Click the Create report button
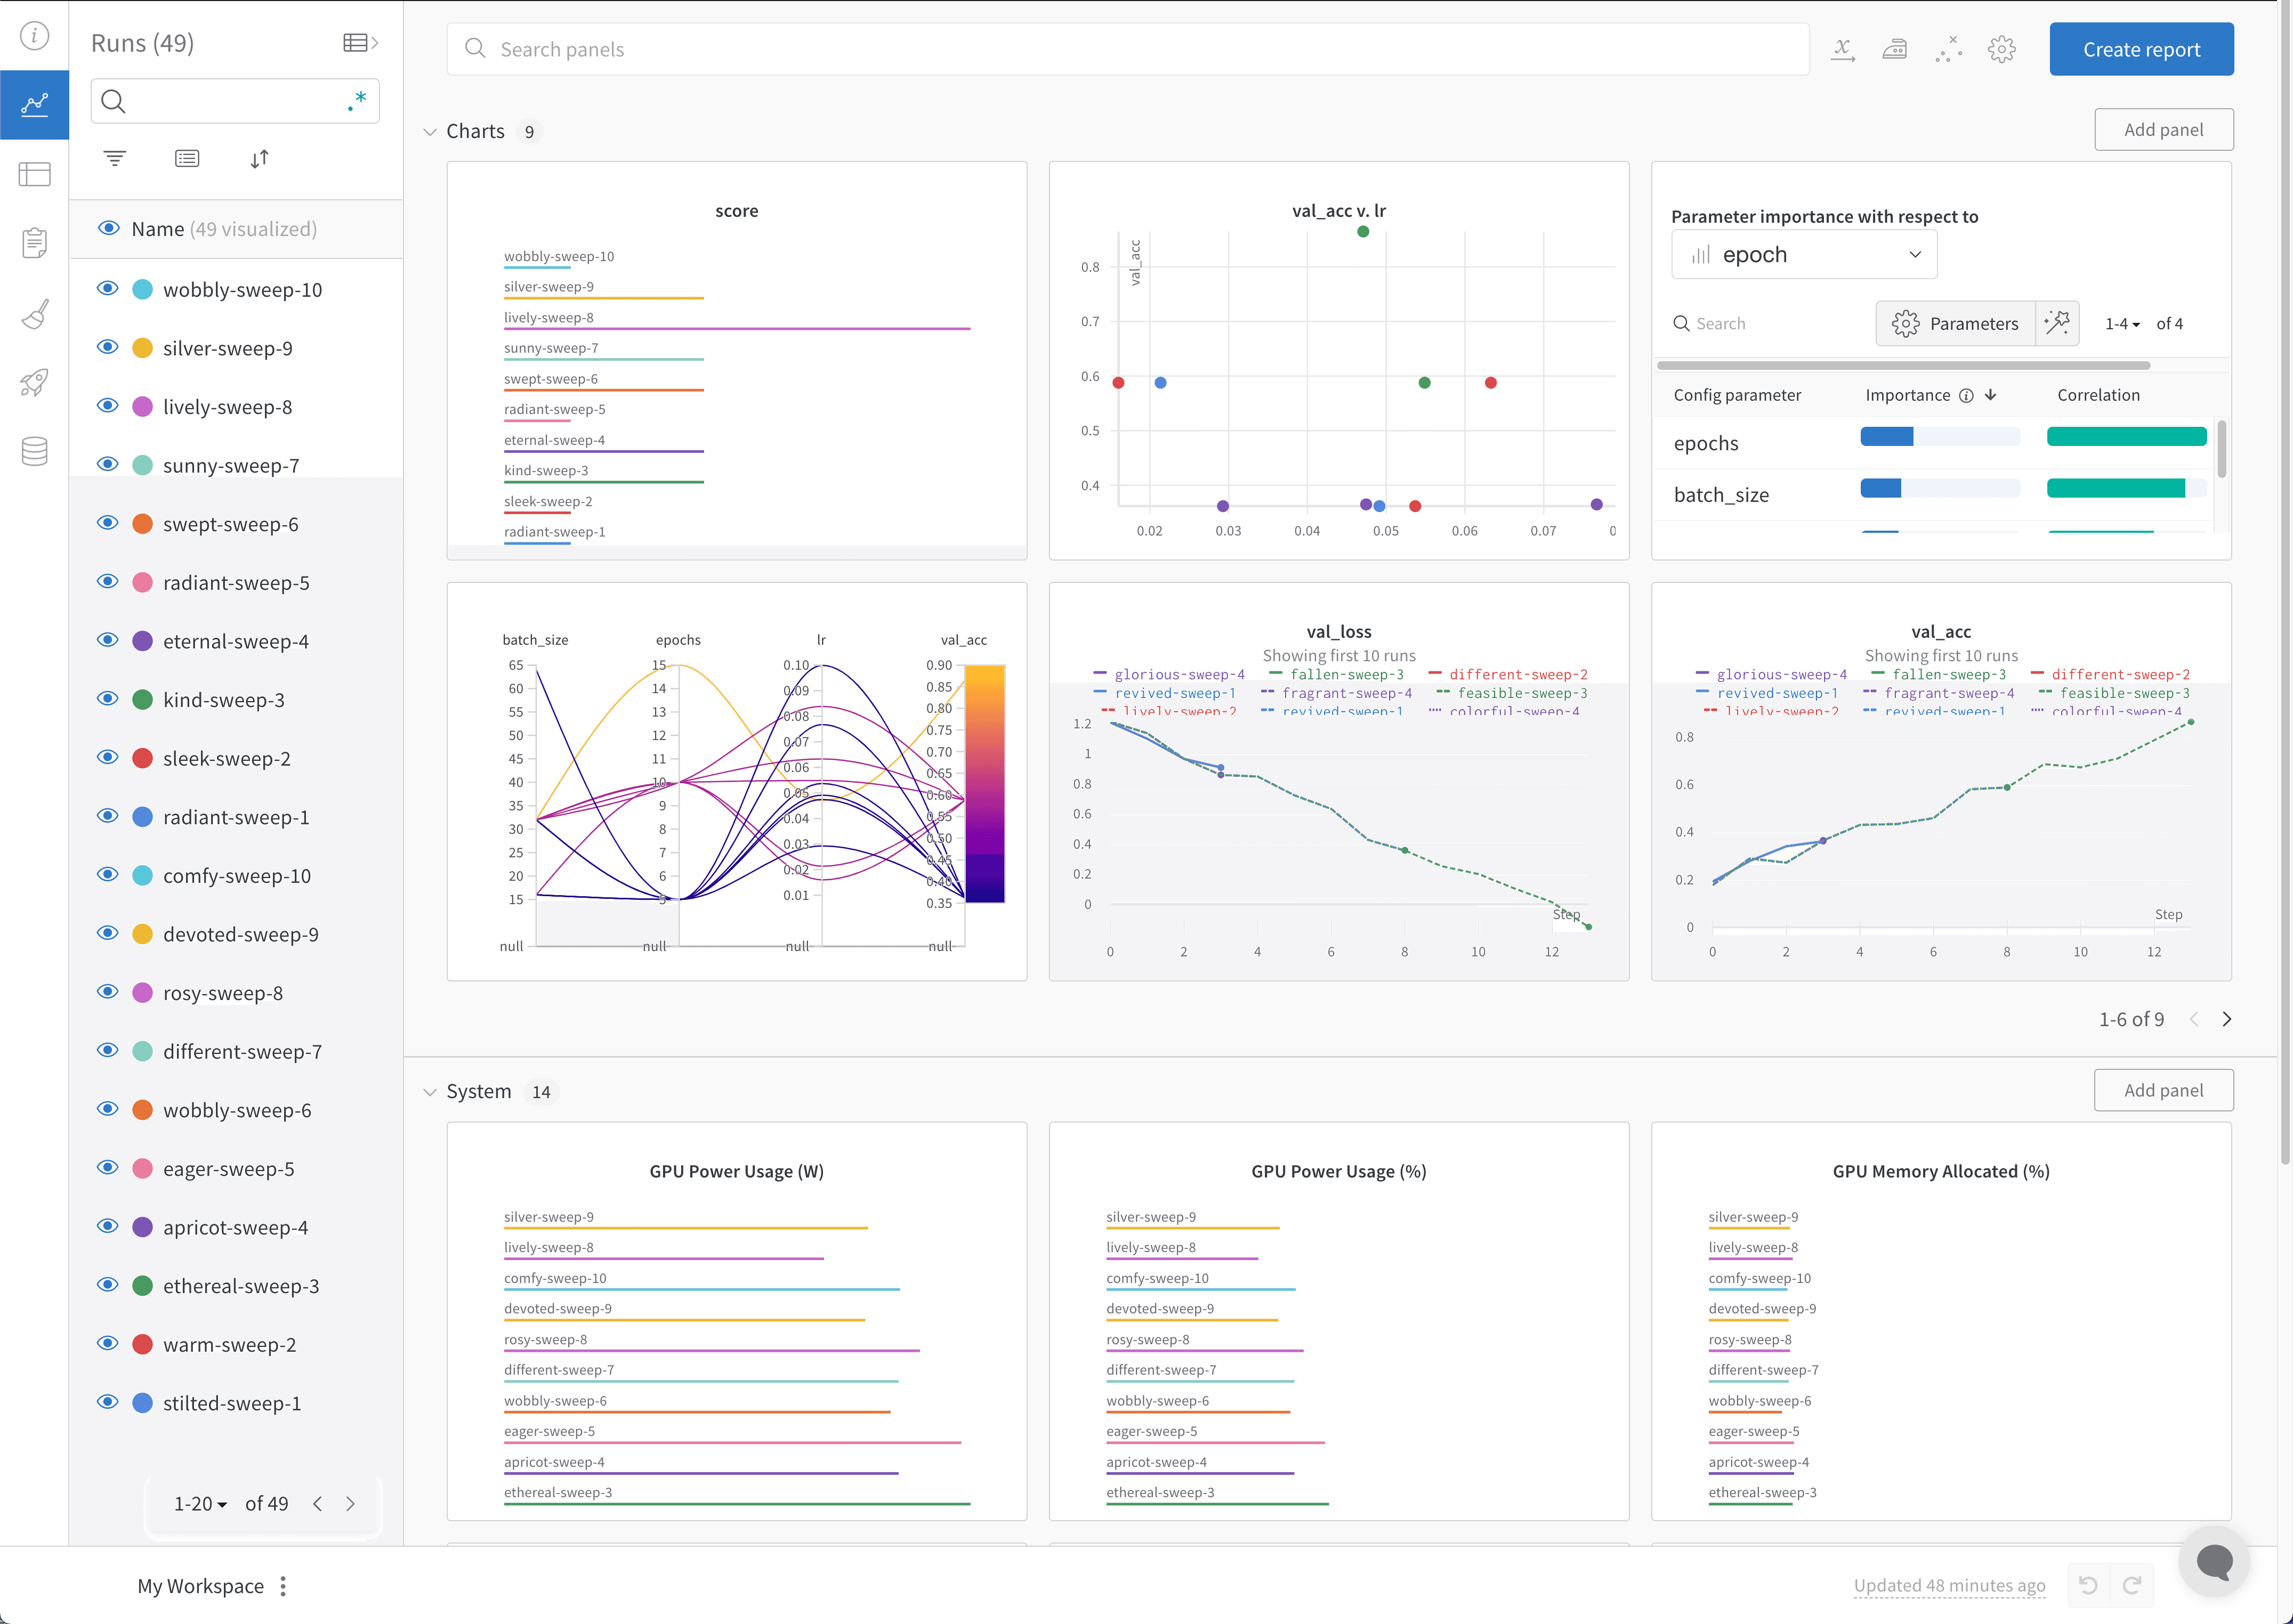Image resolution: width=2293 pixels, height=1624 pixels. (2141, 49)
